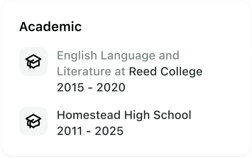The height and width of the screenshot is (158, 252).
Task: Click the graduation cap icon beside Homestead High School
Action: 33,121
